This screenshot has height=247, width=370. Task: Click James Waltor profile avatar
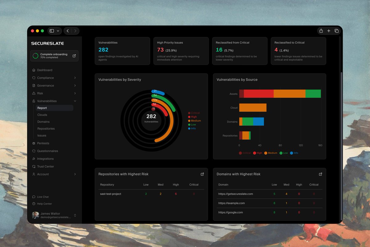[x=36, y=215]
